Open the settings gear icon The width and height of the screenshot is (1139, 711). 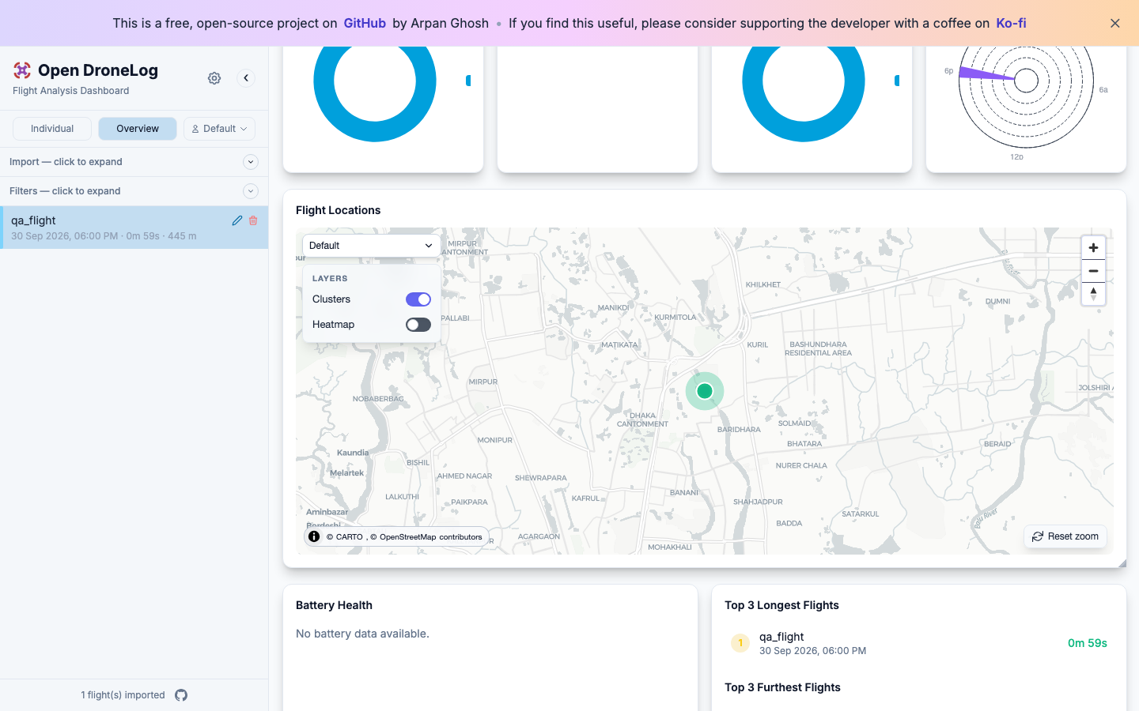click(214, 78)
